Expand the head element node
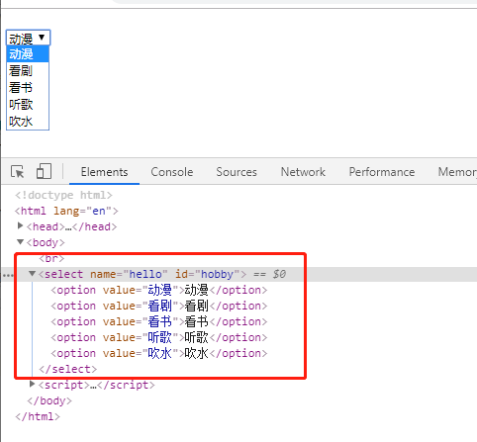Image resolution: width=477 pixels, height=442 pixels. (20, 225)
